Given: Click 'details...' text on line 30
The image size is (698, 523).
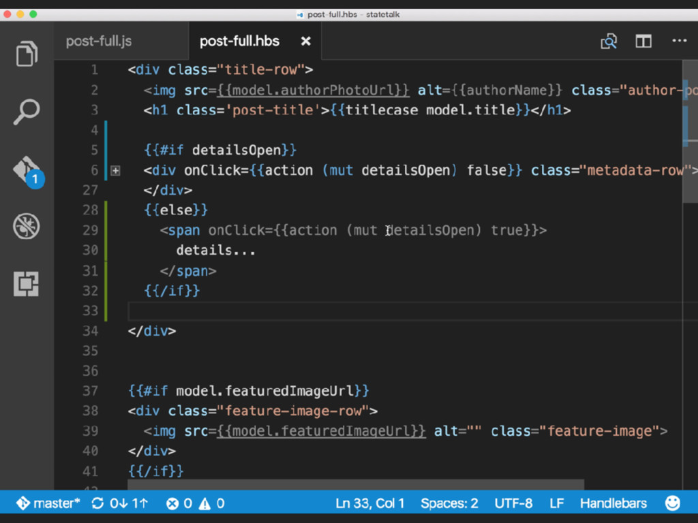Looking at the screenshot, I should [215, 251].
